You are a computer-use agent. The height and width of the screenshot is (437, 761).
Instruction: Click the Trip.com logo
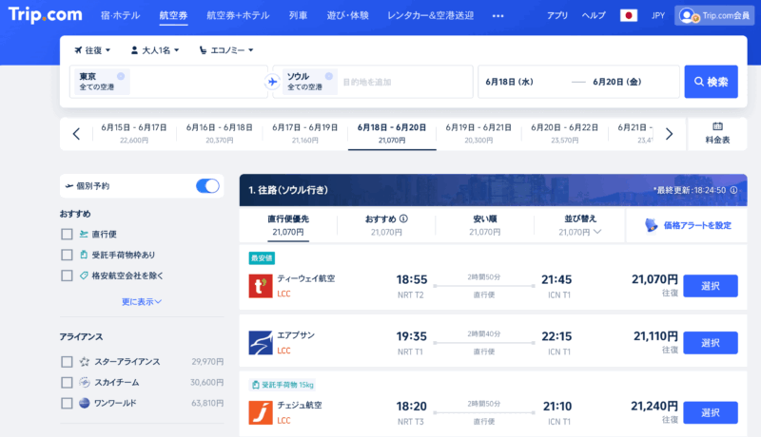(x=45, y=14)
